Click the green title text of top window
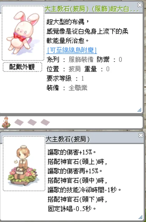146x222 pixels. click(x=92, y=9)
